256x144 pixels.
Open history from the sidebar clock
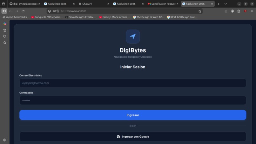click(x=5, y=36)
